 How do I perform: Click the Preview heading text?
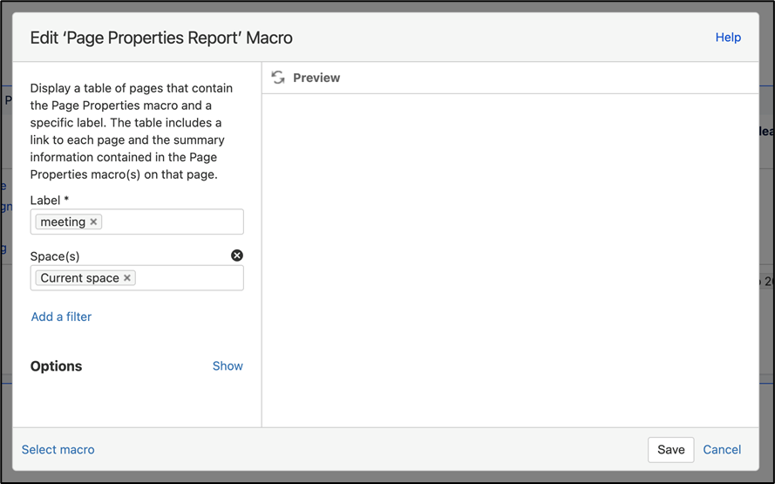[316, 78]
